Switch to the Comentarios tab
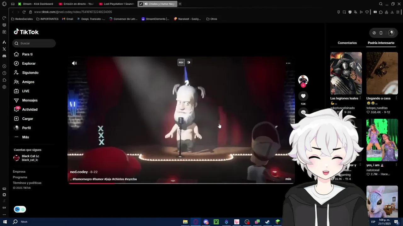Image resolution: width=403 pixels, height=226 pixels. pyautogui.click(x=347, y=43)
